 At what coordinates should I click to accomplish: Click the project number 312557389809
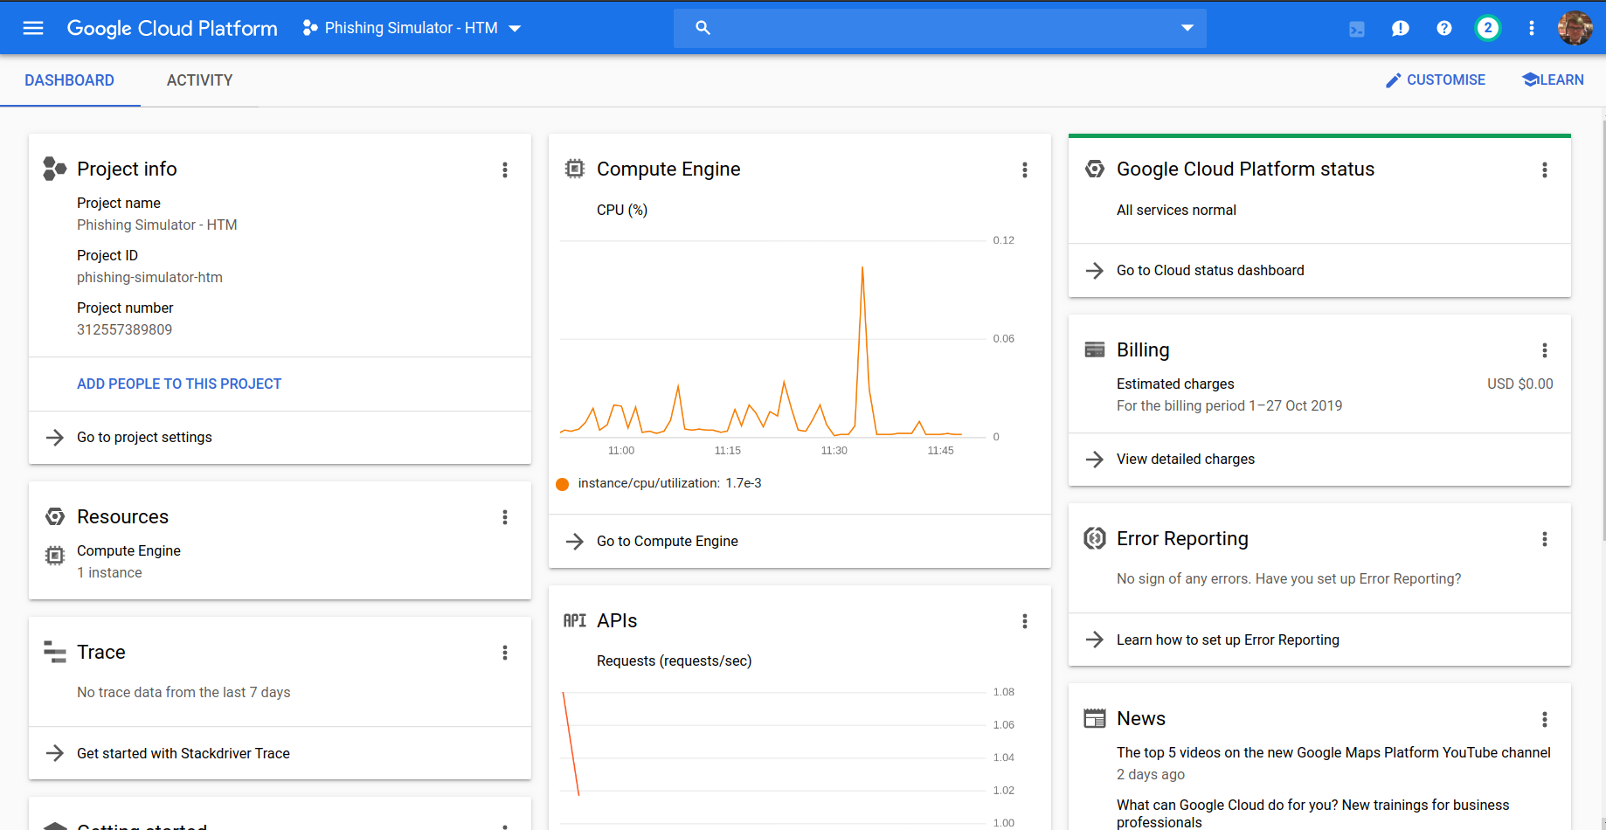(125, 330)
